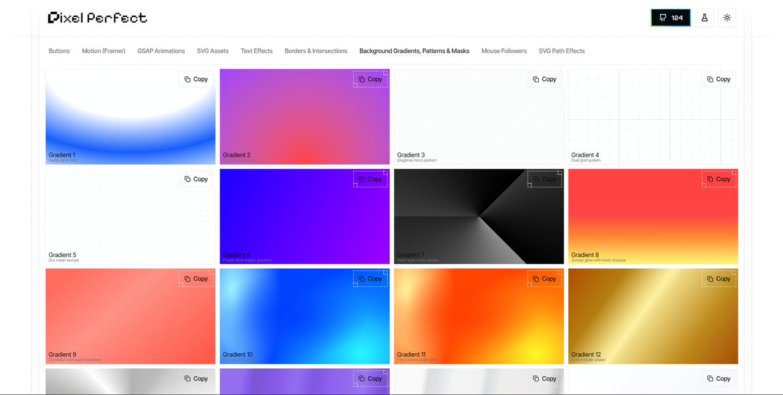783x395 pixels.
Task: Copy the purple striped gradient below Gradient 10
Action: tap(370, 379)
